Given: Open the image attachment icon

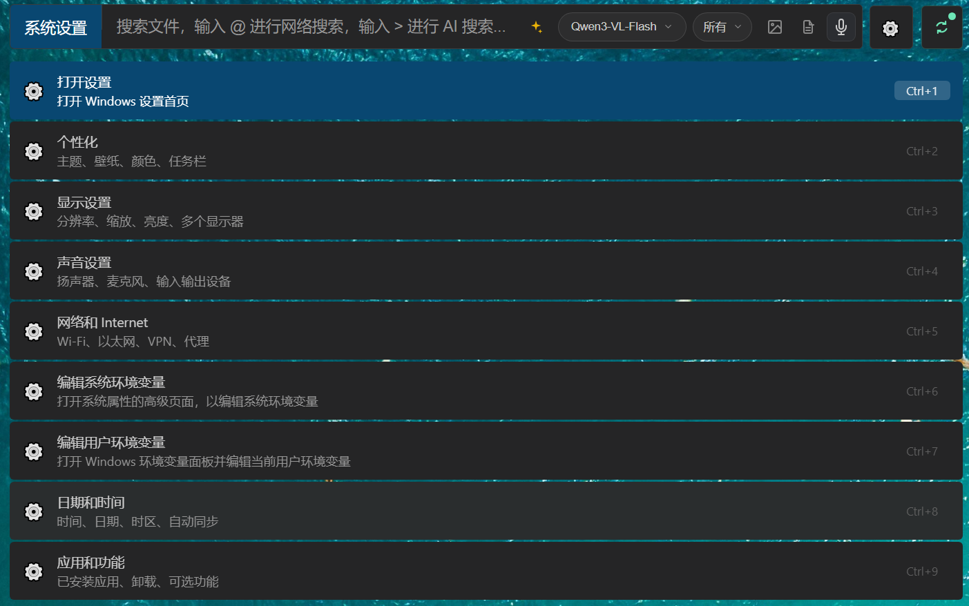Looking at the screenshot, I should pos(775,27).
